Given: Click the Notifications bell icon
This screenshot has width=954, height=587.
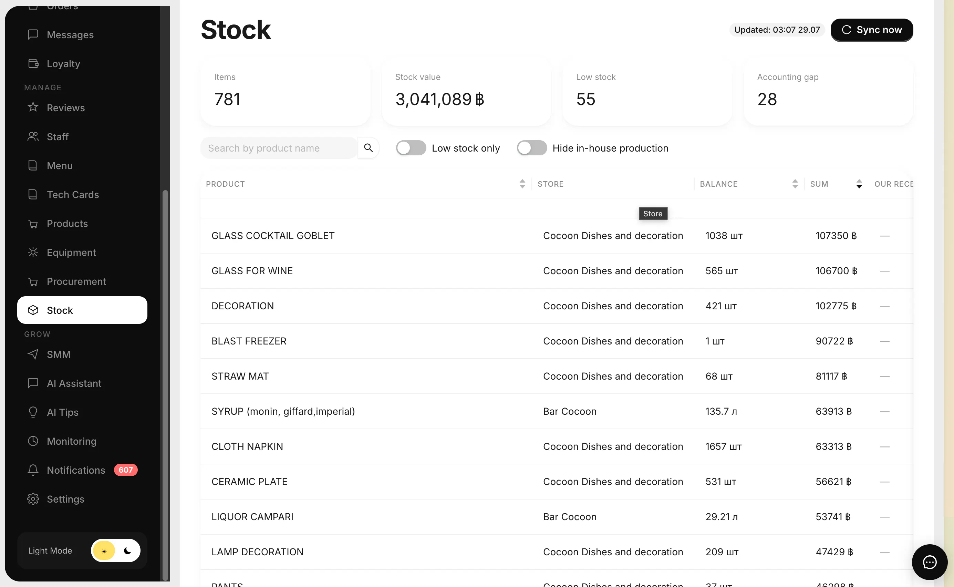Looking at the screenshot, I should (x=33, y=470).
